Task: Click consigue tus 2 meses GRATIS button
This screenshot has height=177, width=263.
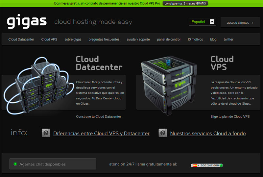Action: coord(185,3)
